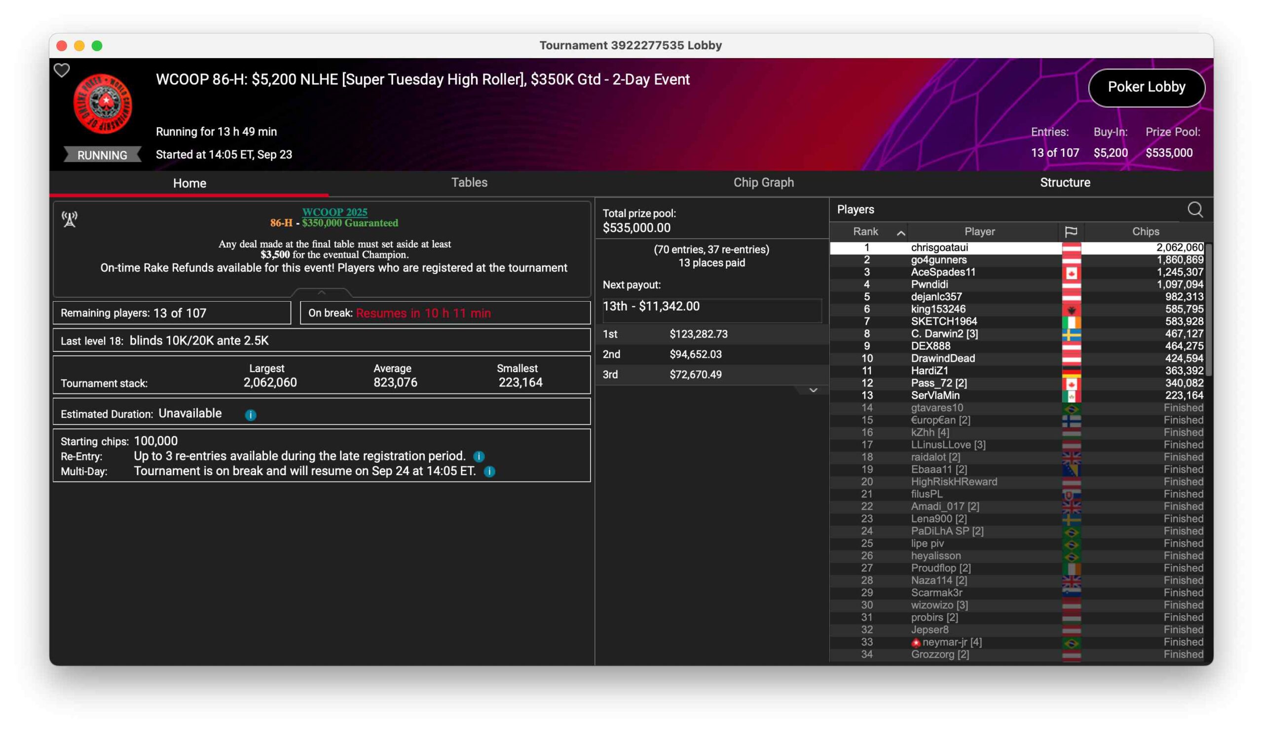Click the red star icon beside neymar-jr
1263x731 pixels.
916,642
